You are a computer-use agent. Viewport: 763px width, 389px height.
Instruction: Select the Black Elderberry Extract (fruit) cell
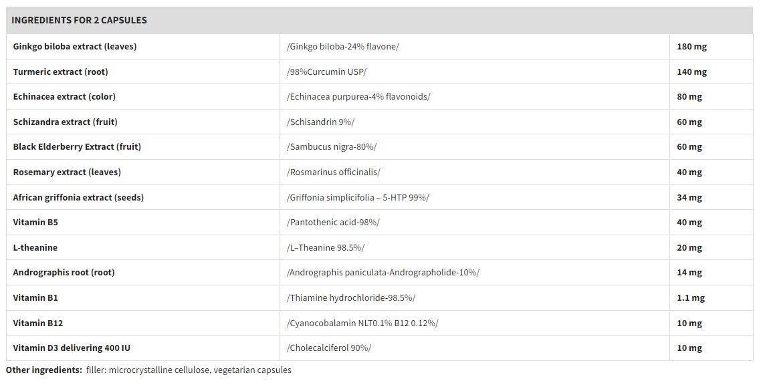click(77, 147)
